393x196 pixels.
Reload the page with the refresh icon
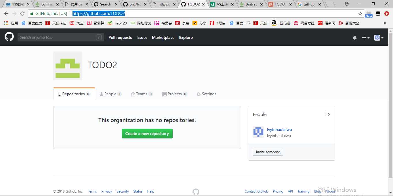click(x=22, y=14)
